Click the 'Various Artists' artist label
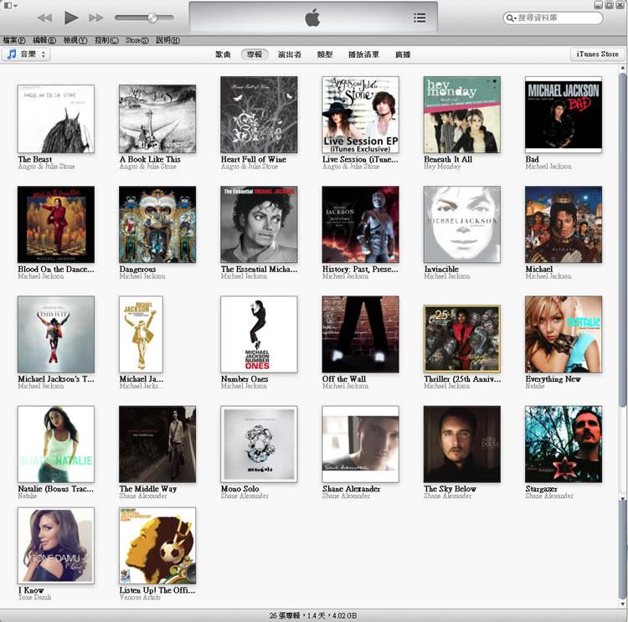This screenshot has width=628, height=622. (140, 597)
